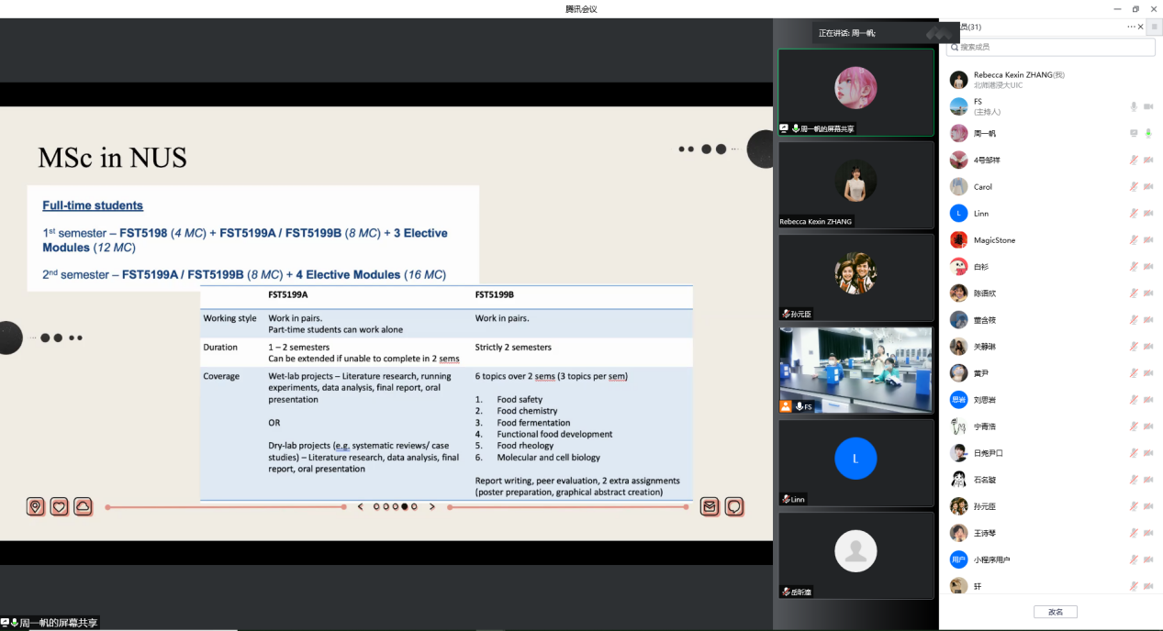Viewport: 1163px width, 631px height.
Task: Click the filled slide progress dot
Action: pos(405,506)
